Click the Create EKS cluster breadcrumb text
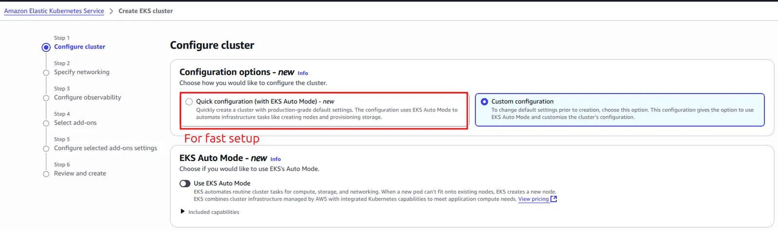 pyautogui.click(x=145, y=11)
